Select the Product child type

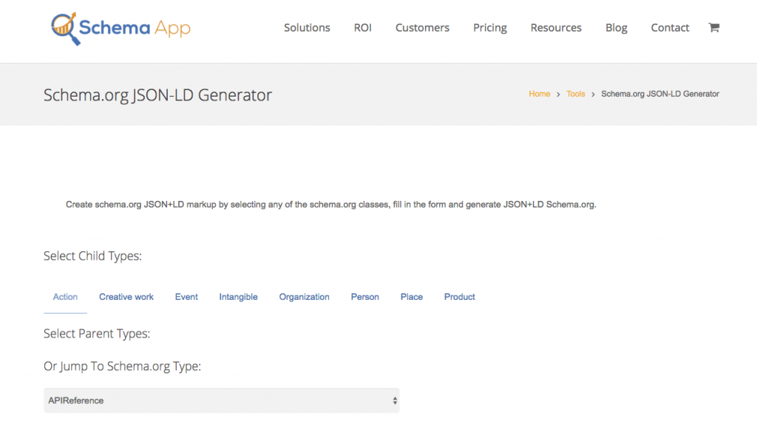[x=459, y=297]
